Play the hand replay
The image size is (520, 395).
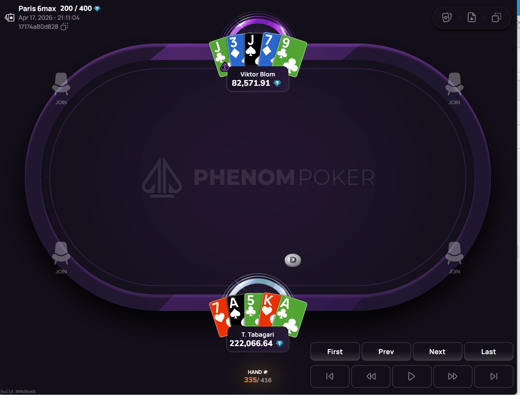click(412, 376)
